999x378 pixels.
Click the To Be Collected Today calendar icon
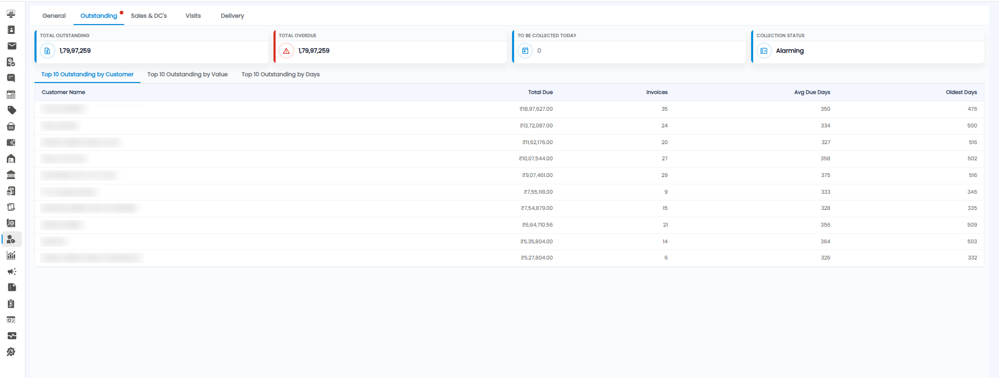525,51
